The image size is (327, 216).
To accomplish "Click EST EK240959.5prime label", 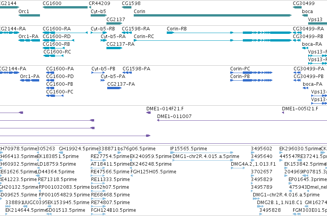I will tap(151, 156).
